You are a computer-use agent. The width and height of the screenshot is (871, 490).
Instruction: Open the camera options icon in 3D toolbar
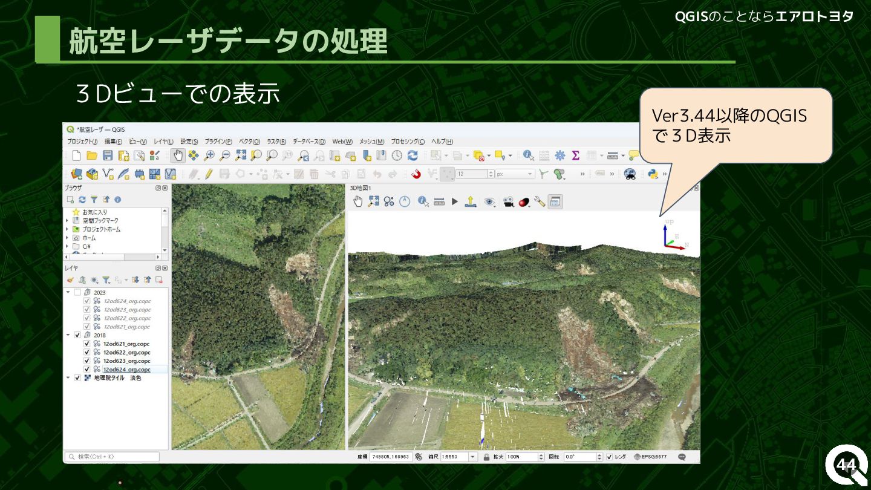click(508, 201)
